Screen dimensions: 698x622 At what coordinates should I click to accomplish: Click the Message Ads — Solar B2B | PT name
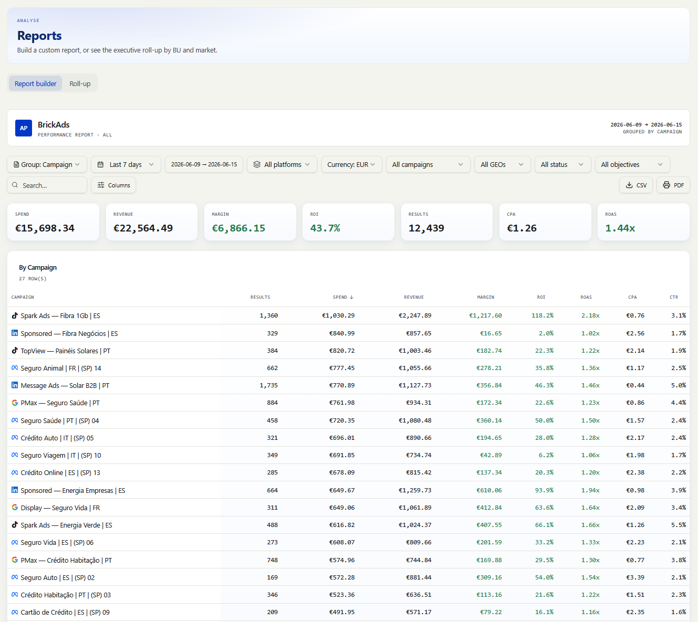tap(65, 385)
